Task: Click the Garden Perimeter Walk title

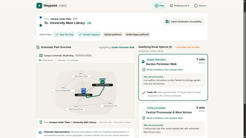Action: pyautogui.click(x=161, y=64)
